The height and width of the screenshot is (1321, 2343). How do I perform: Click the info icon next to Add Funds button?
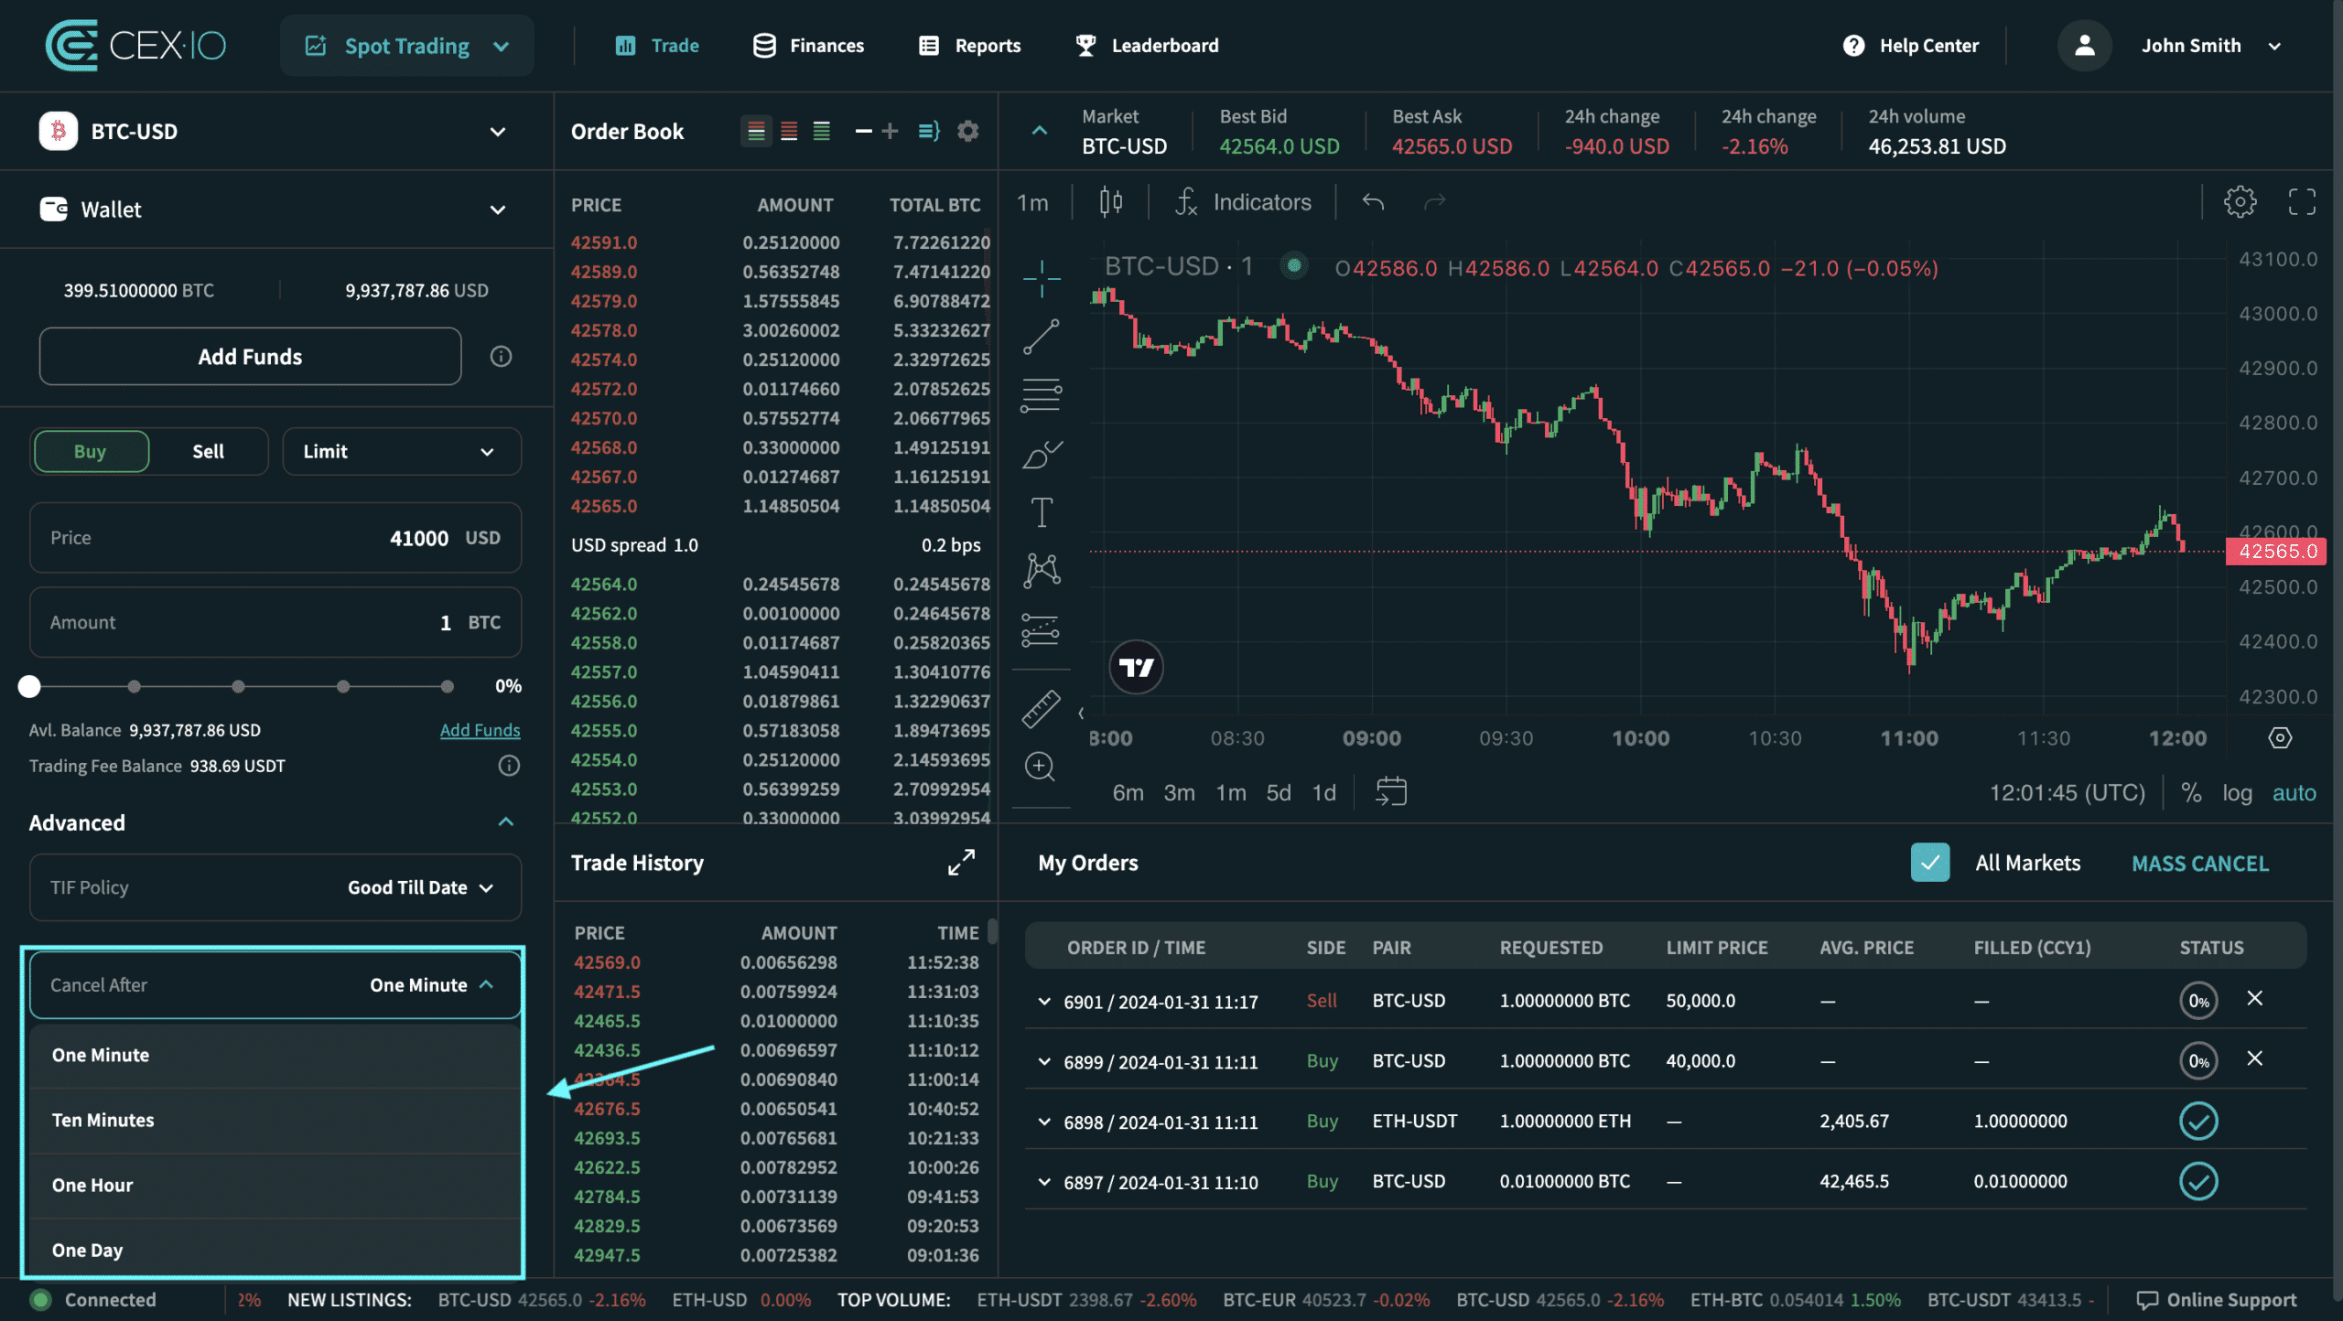click(x=501, y=356)
